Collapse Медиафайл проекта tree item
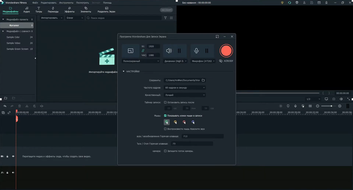The height and width of the screenshot is (190, 353). click(3, 19)
